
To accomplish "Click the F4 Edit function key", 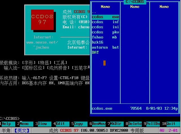I will tap(61, 124).
